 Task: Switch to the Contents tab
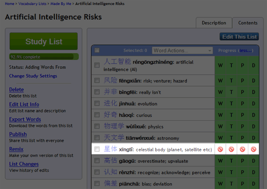247,23
